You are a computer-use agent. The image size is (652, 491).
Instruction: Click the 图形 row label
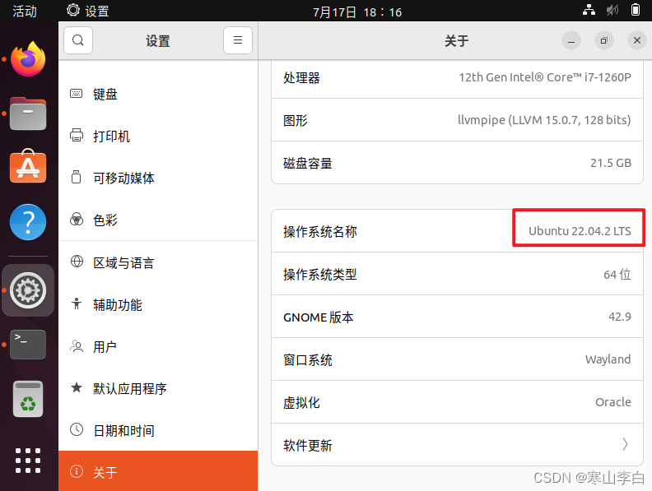tap(296, 120)
